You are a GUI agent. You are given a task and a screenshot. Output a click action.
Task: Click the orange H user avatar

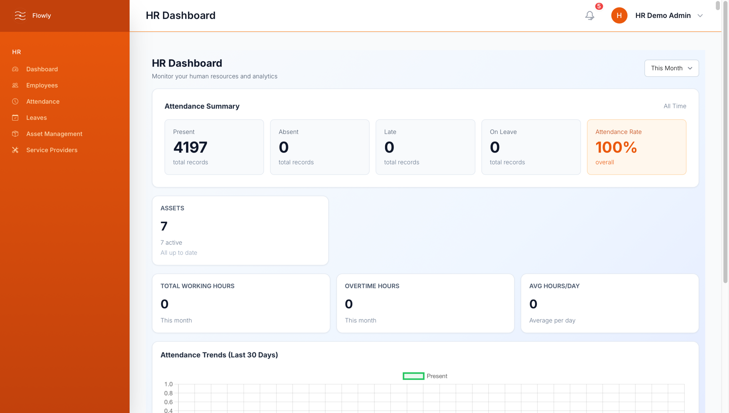619,15
